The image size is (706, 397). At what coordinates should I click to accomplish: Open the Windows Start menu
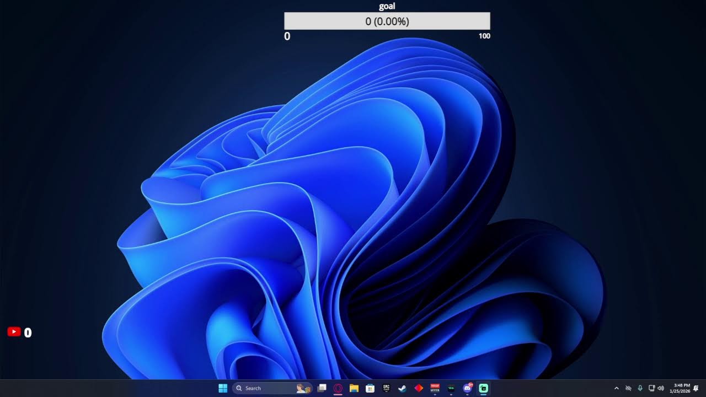click(223, 388)
